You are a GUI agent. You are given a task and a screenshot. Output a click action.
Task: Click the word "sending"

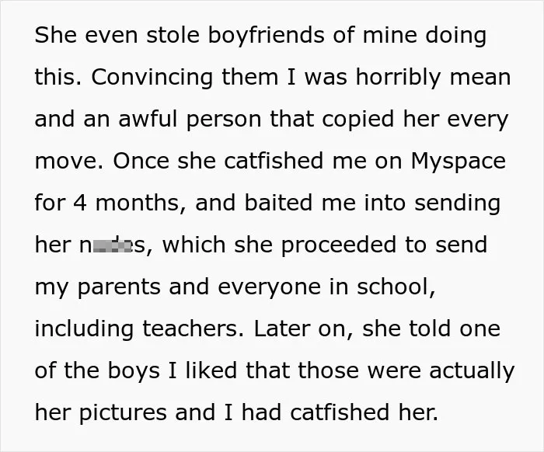pyautogui.click(x=457, y=203)
